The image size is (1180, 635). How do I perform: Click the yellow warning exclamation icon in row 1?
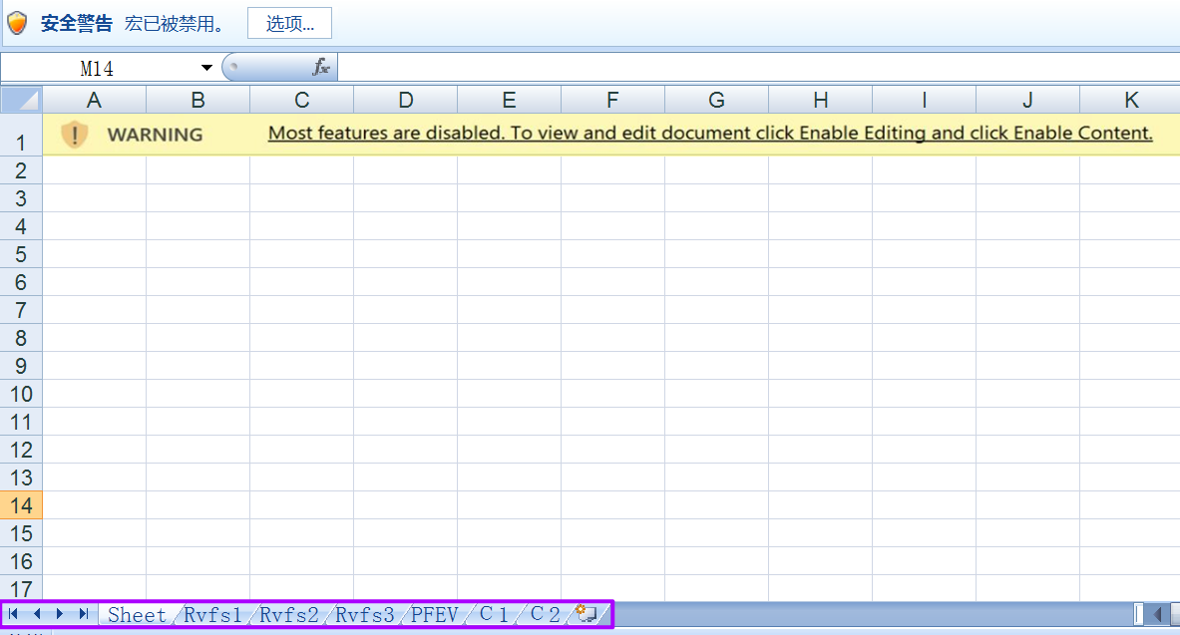point(75,134)
